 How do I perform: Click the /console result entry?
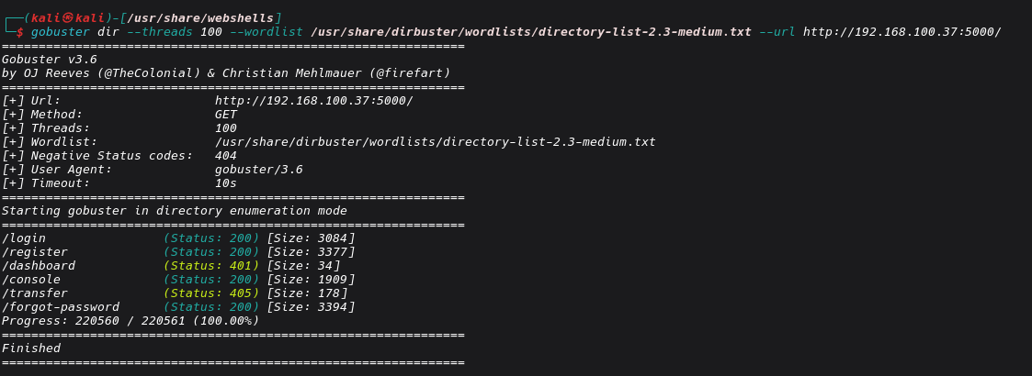(x=31, y=280)
